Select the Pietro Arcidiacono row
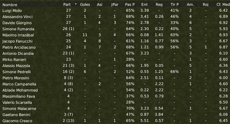 coord(115,47)
